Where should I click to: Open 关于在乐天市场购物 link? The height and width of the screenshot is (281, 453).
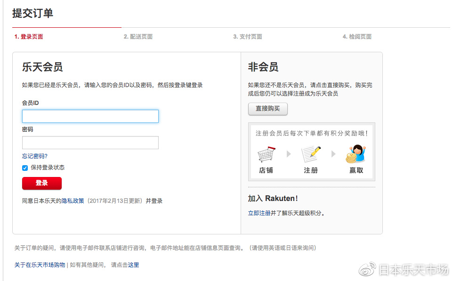pyautogui.click(x=40, y=265)
